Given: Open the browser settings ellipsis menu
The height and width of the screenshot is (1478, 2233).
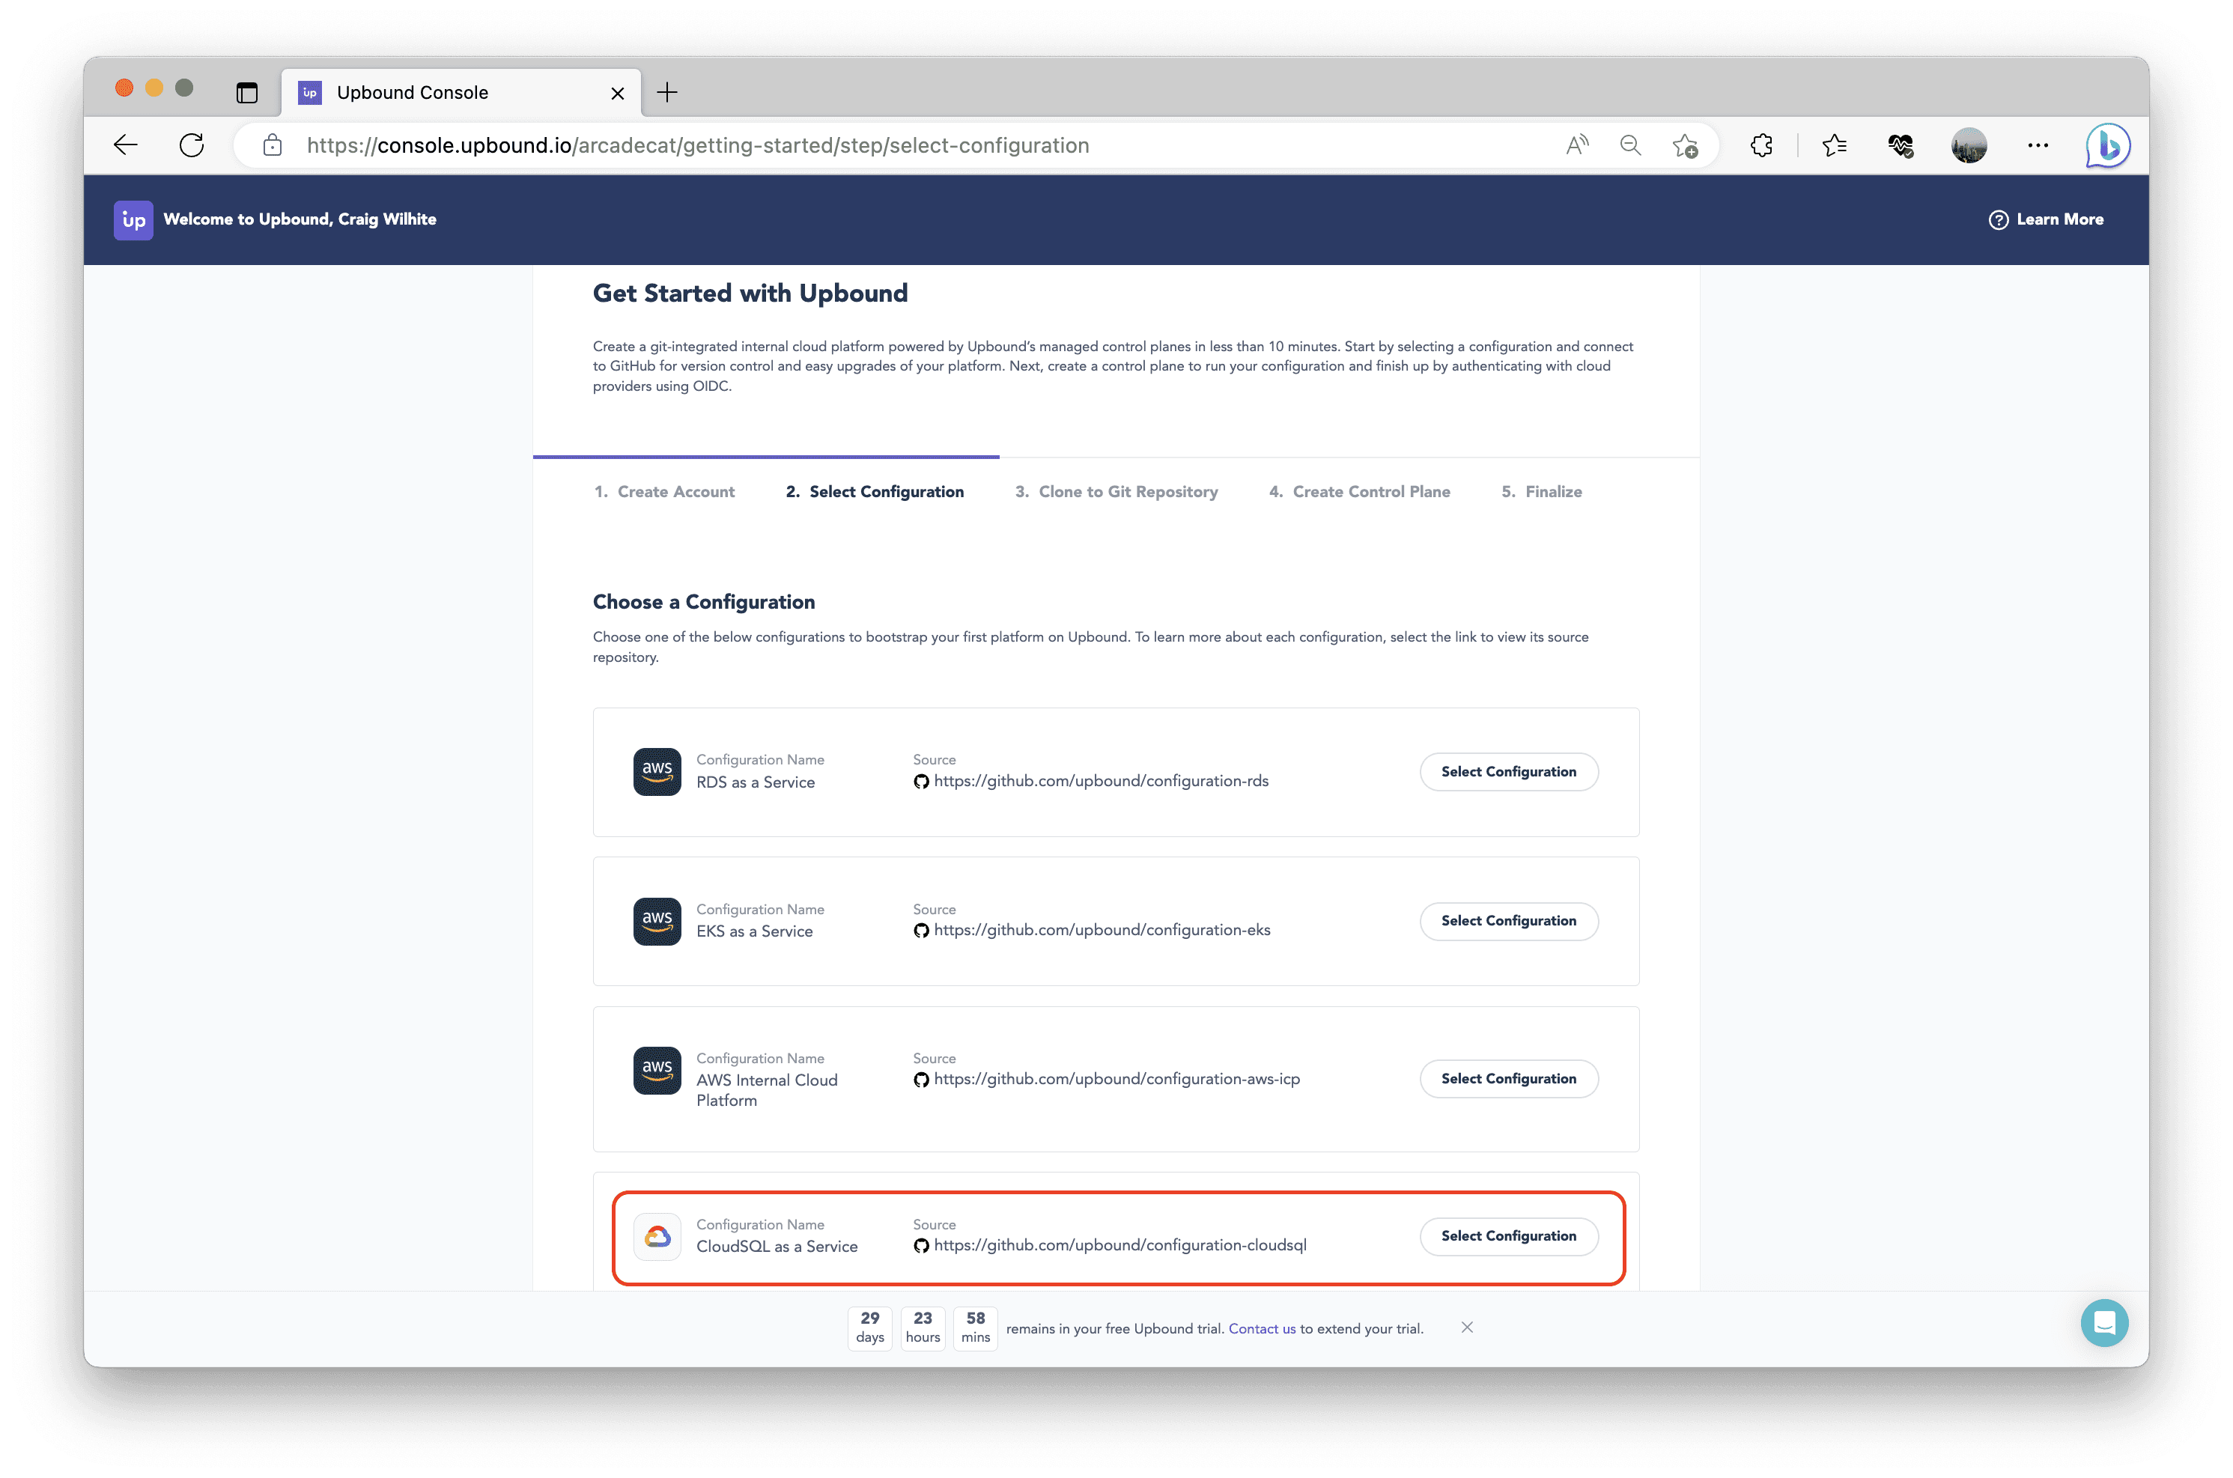Looking at the screenshot, I should [2038, 146].
